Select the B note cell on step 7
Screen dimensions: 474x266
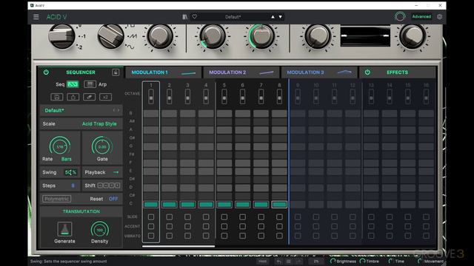[261, 114]
